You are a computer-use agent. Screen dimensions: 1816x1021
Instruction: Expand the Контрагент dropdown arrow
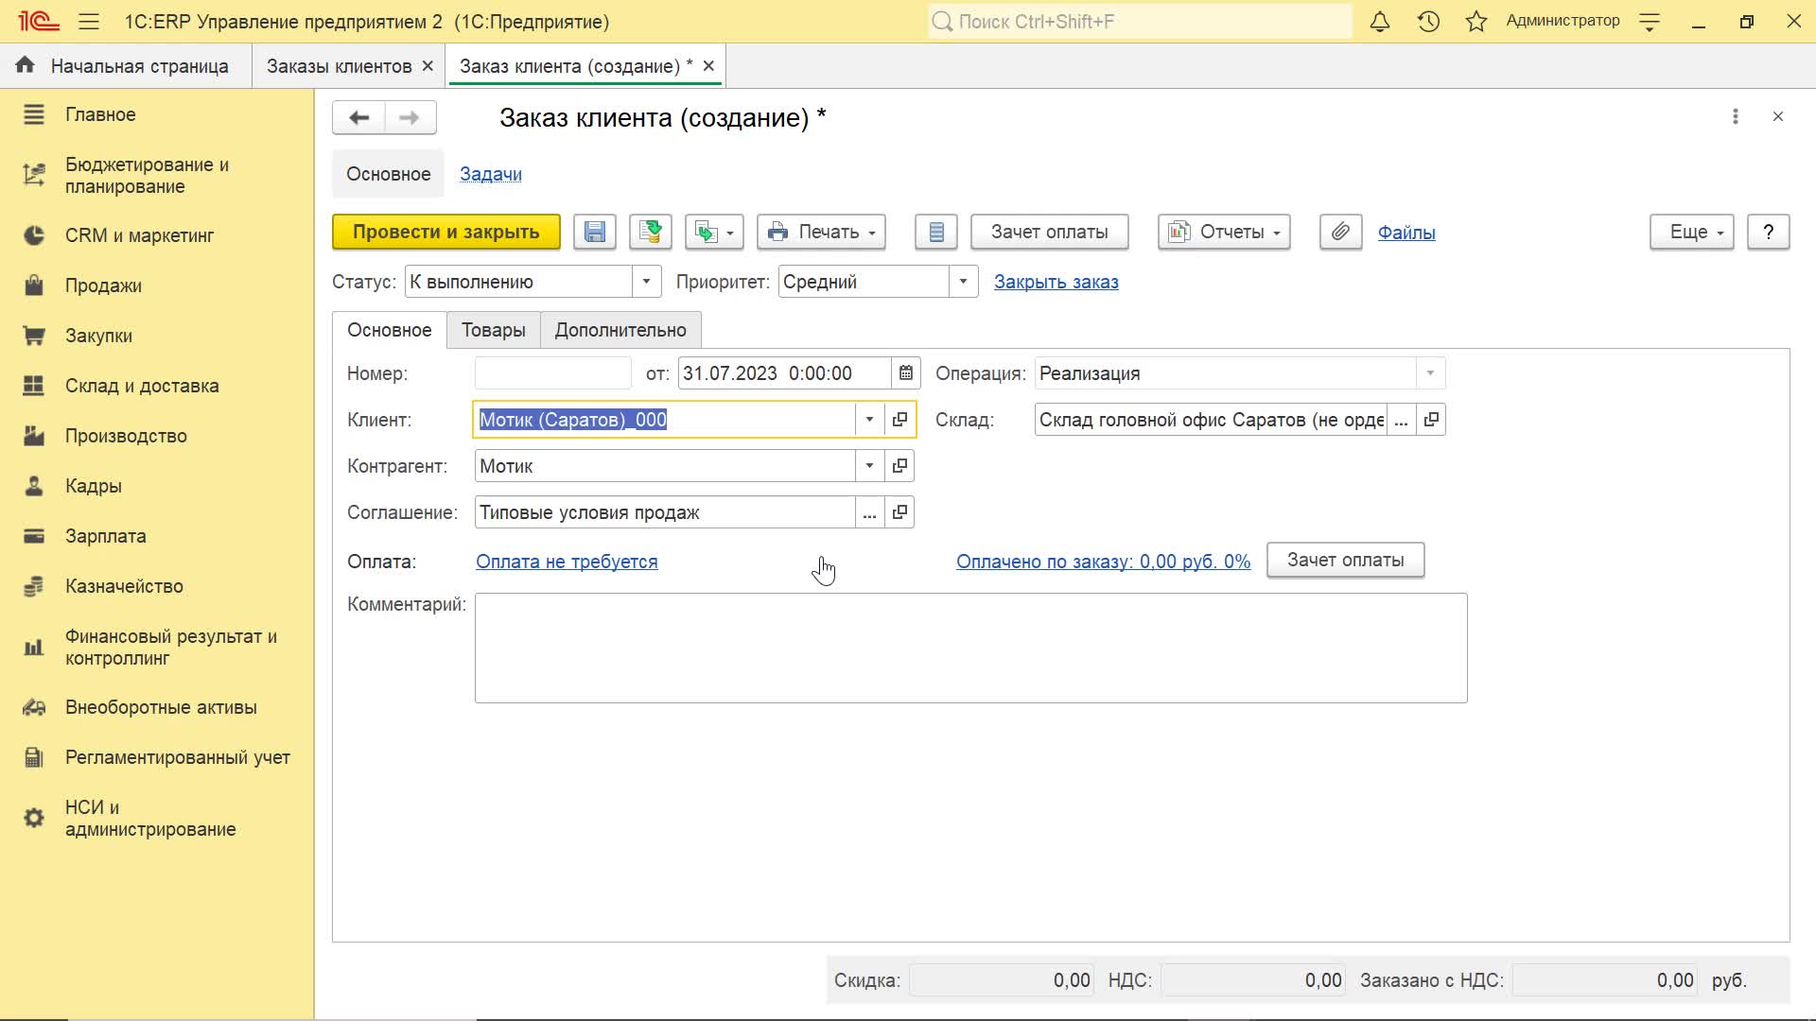tap(869, 465)
